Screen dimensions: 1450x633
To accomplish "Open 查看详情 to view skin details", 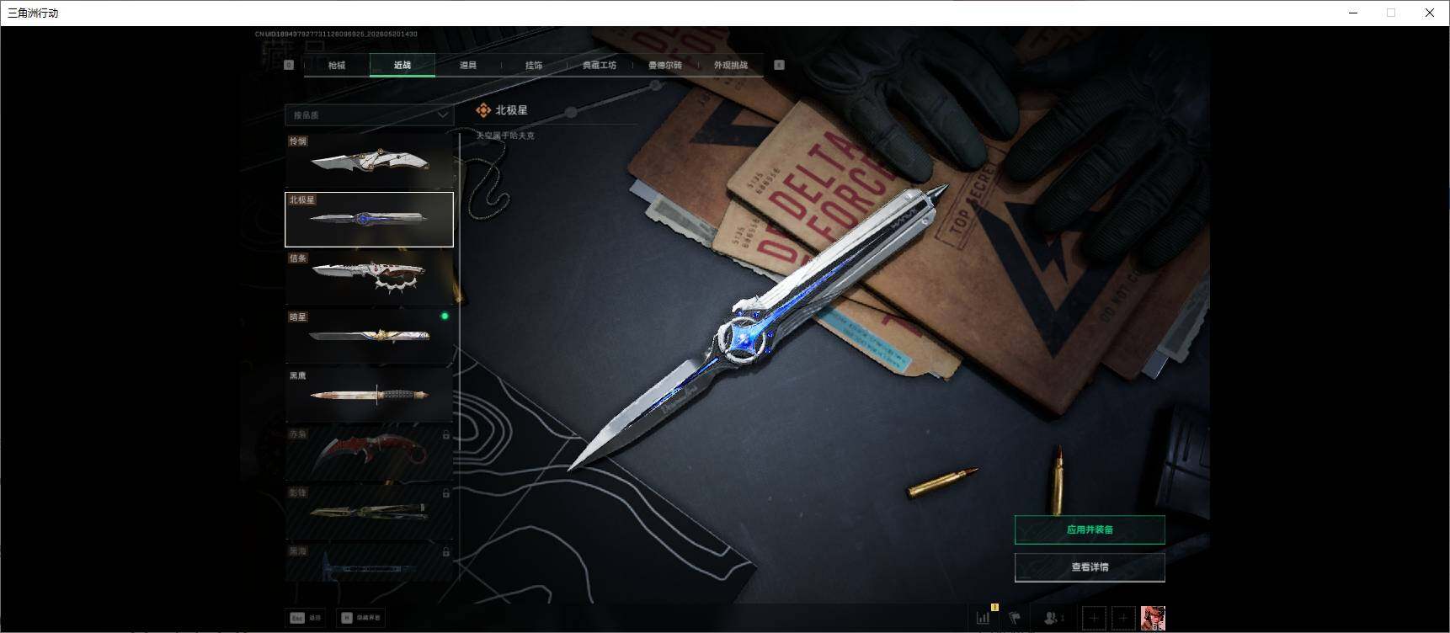I will [x=1090, y=567].
